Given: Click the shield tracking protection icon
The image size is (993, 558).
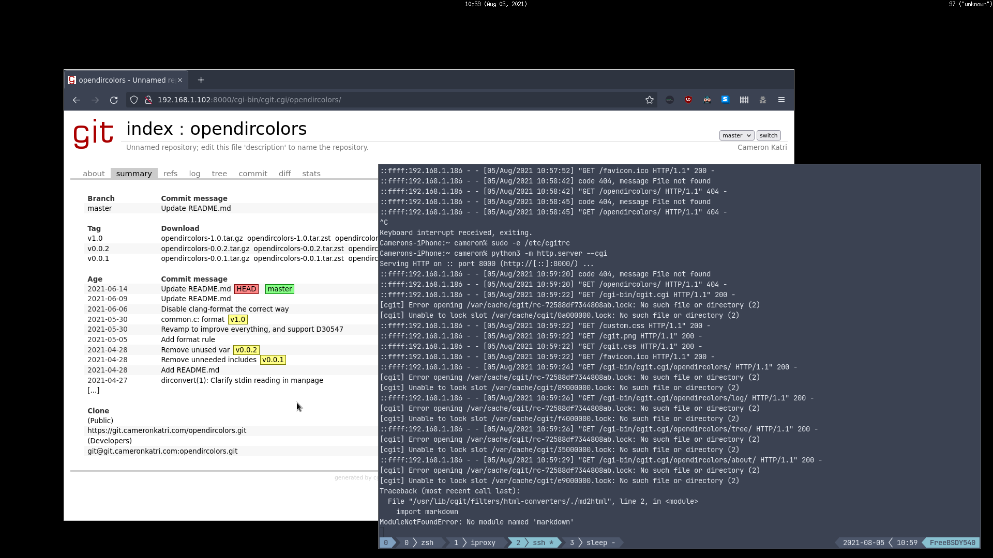Looking at the screenshot, I should 134,100.
